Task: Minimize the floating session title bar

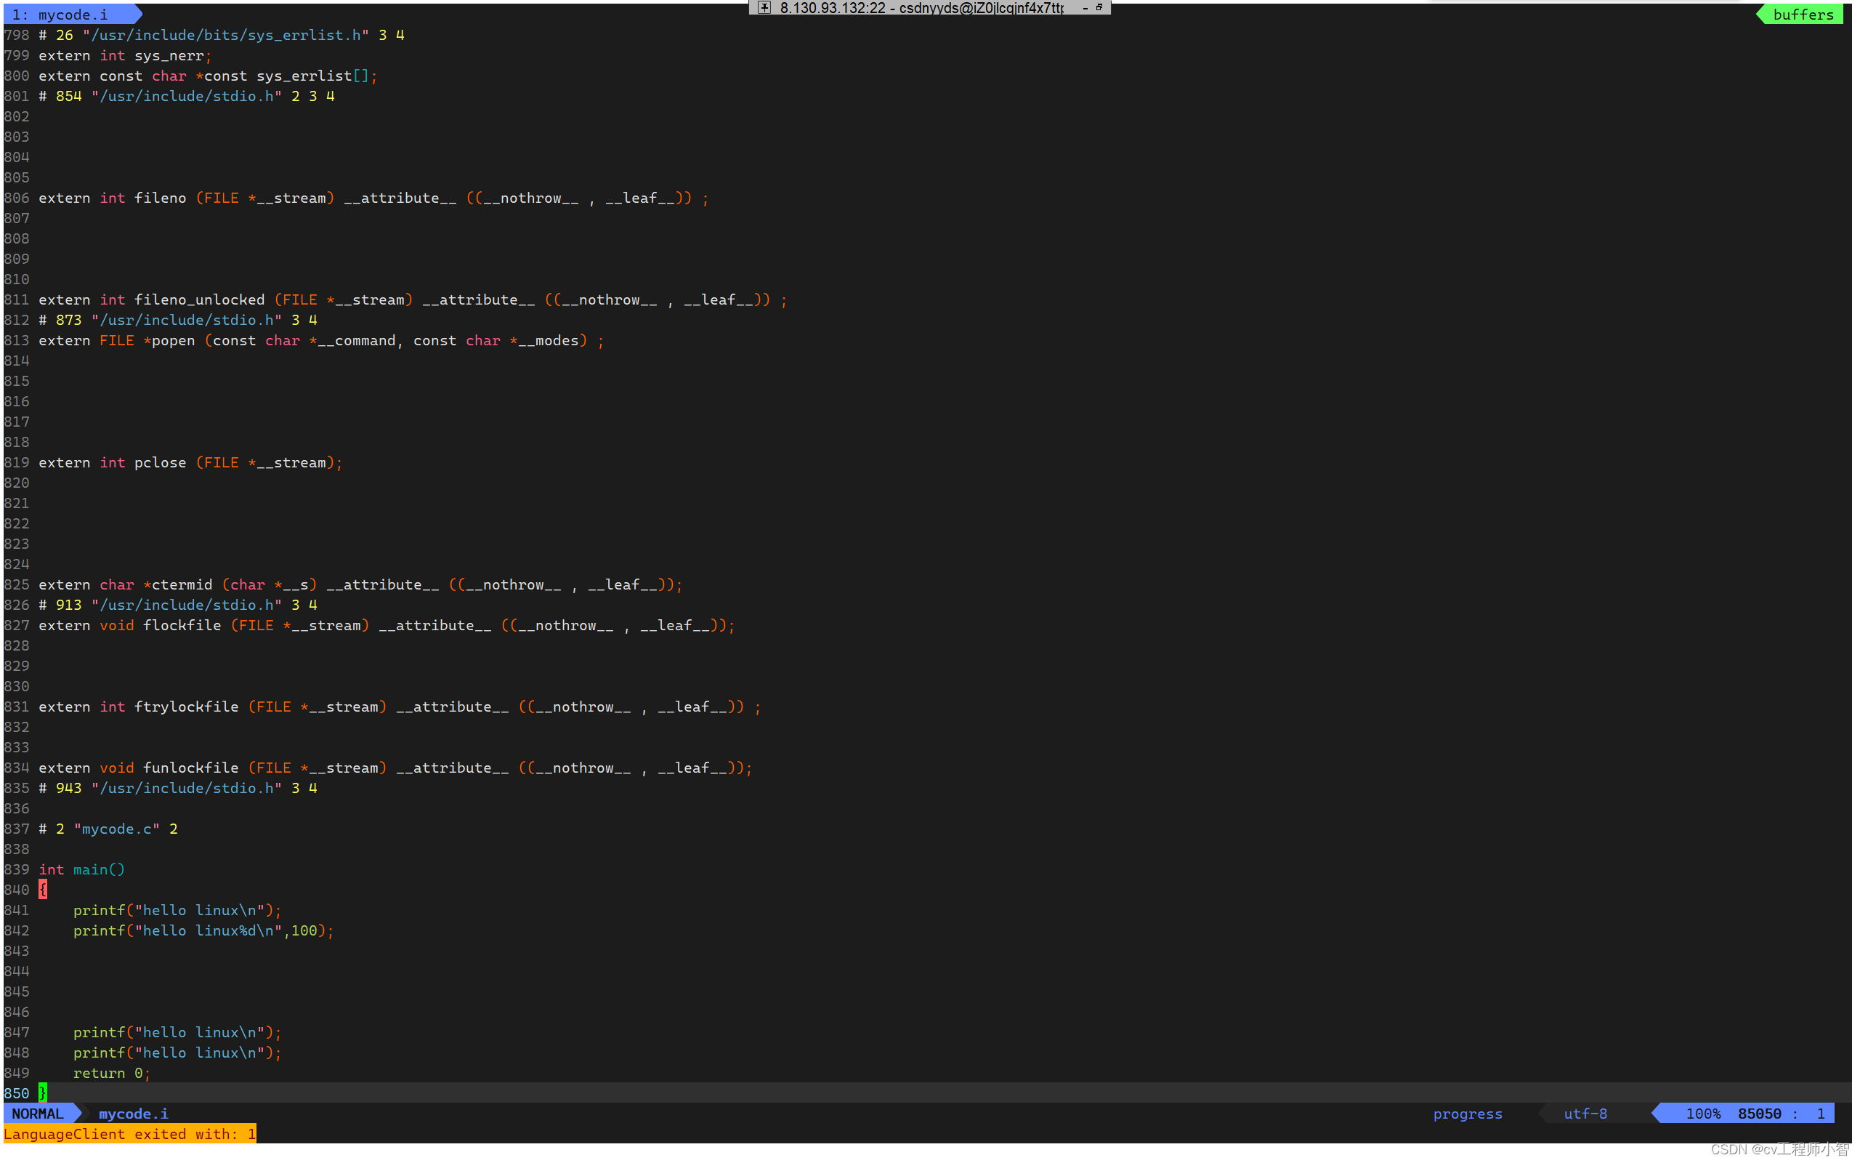Action: (x=1085, y=8)
